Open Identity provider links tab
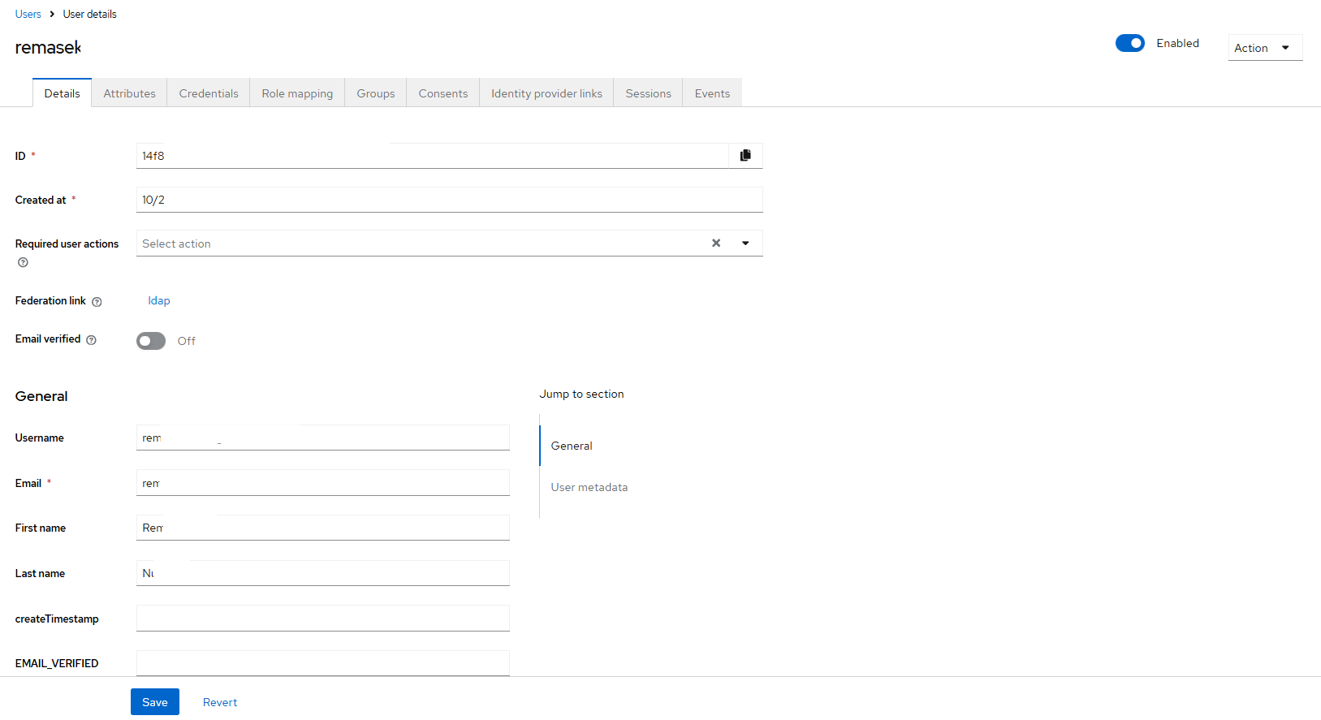 pyautogui.click(x=546, y=93)
